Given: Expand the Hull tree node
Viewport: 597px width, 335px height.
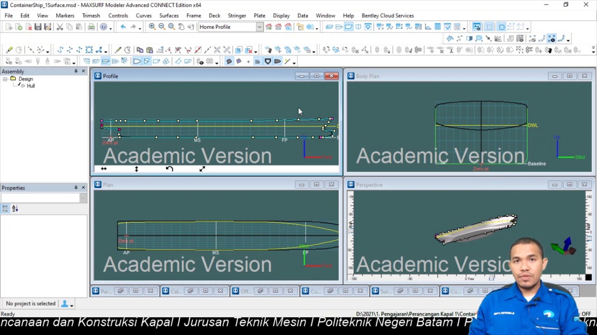Looking at the screenshot, I should click(23, 86).
